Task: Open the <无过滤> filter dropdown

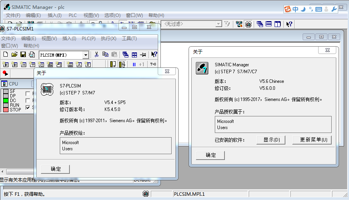Action: point(219,24)
